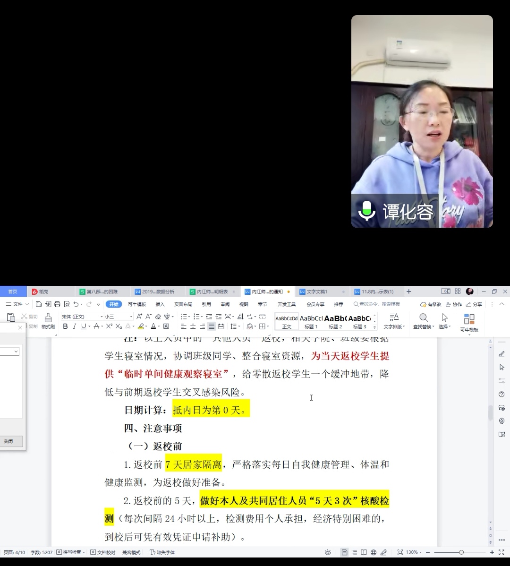Image resolution: width=510 pixels, height=566 pixels.
Task: Toggle justified text alignment button
Action: [212, 326]
